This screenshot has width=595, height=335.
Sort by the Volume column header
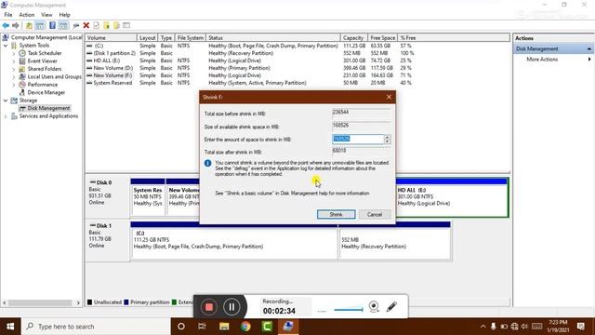click(111, 38)
